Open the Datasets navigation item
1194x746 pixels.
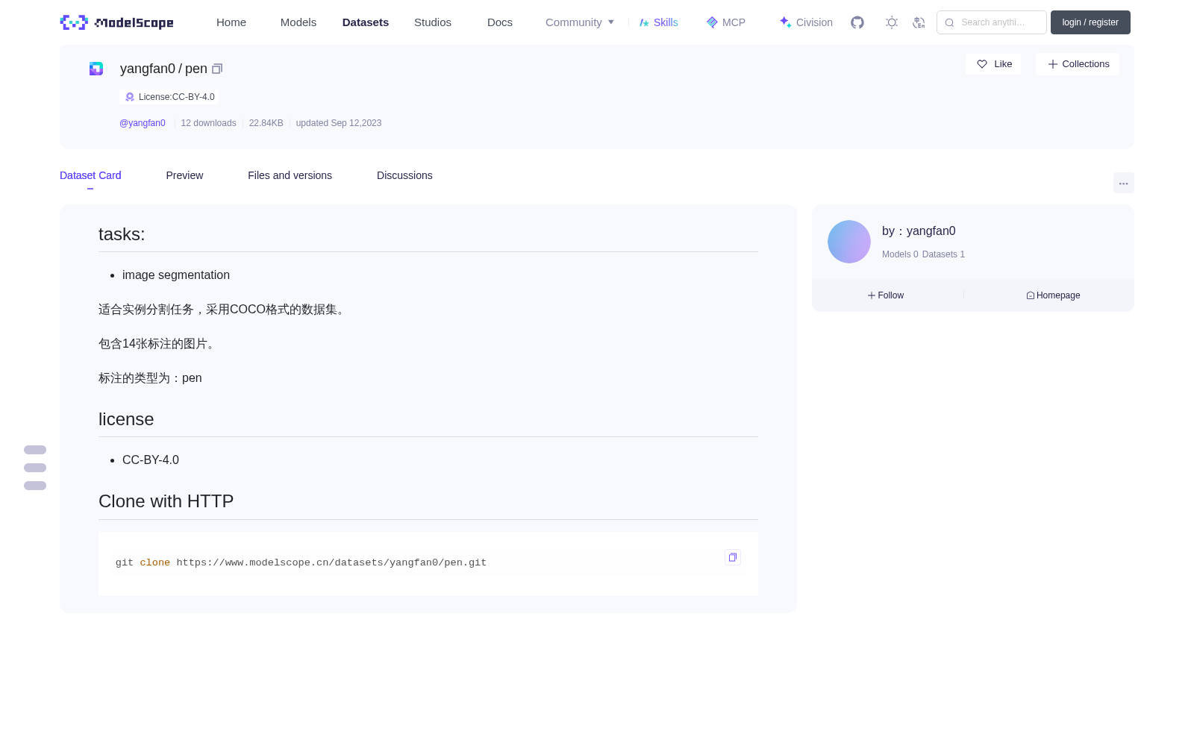click(366, 22)
